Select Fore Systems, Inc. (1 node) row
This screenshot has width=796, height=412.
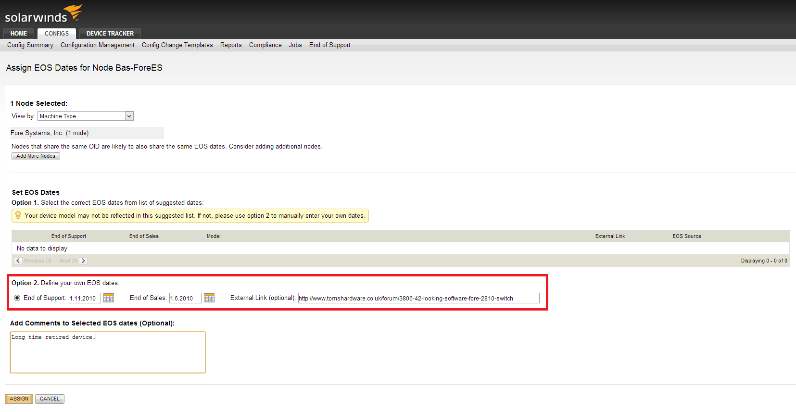point(87,133)
